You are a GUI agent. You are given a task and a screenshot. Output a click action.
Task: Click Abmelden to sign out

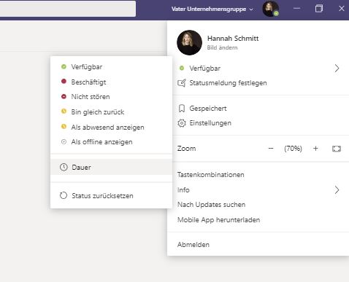pyautogui.click(x=193, y=245)
